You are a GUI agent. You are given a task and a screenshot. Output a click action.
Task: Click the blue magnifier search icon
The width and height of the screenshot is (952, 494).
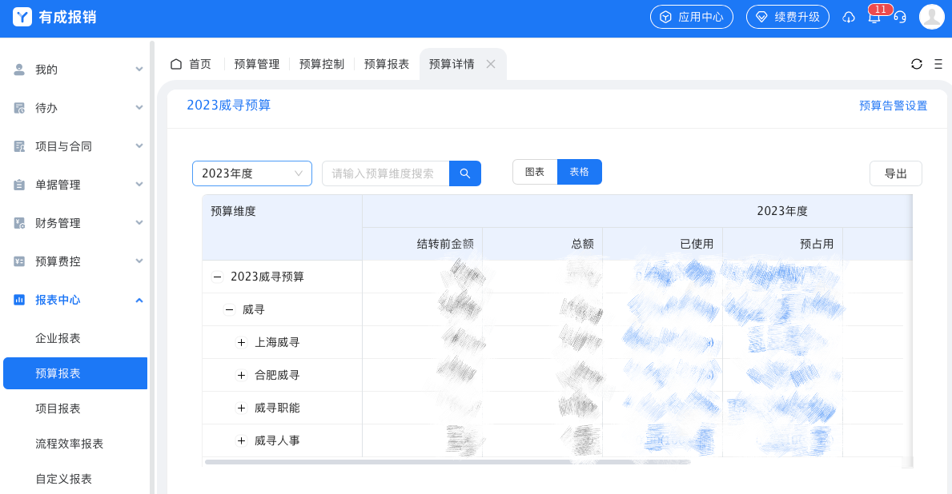tap(465, 173)
